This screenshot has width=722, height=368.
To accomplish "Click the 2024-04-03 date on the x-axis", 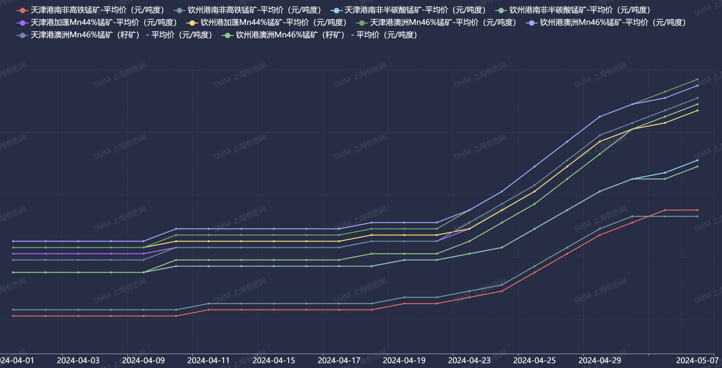I will coord(78,360).
